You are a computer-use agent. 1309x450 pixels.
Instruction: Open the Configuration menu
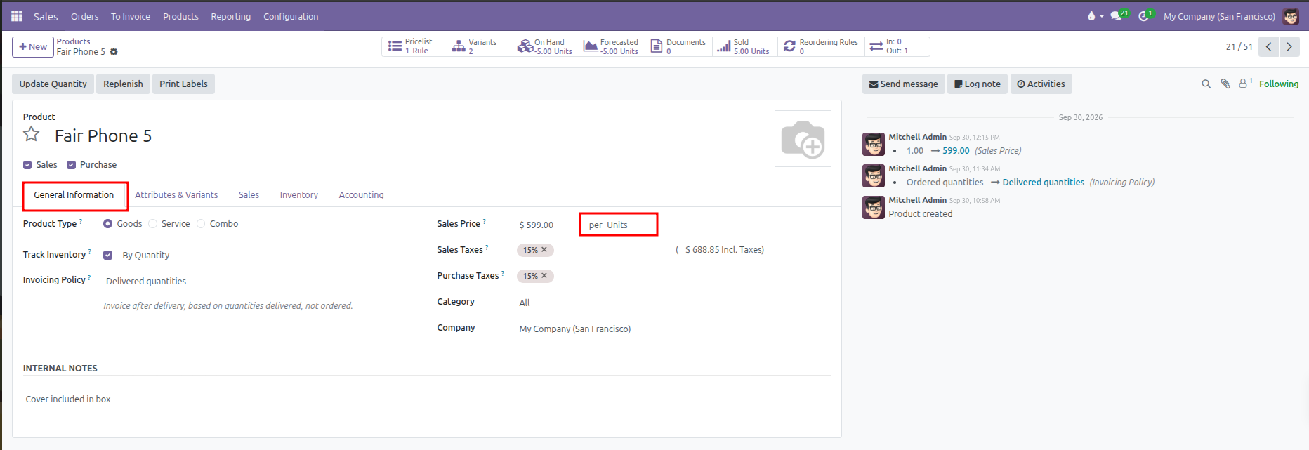(x=291, y=16)
